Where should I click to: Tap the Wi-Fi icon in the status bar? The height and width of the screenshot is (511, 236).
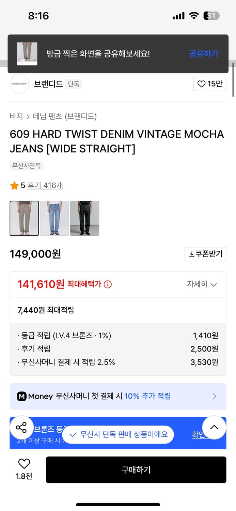(x=194, y=15)
